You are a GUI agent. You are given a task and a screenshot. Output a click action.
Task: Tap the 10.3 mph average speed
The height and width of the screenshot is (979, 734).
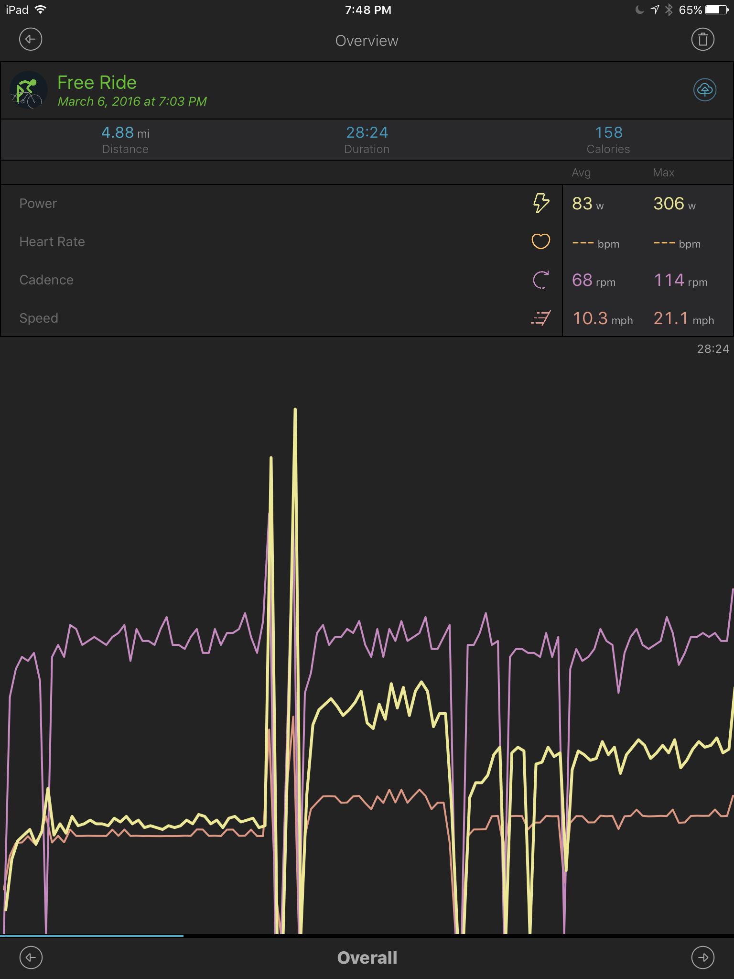603,319
